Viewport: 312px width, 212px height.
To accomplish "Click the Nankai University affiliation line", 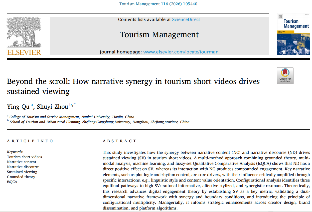I will pyautogui.click(x=72, y=117).
